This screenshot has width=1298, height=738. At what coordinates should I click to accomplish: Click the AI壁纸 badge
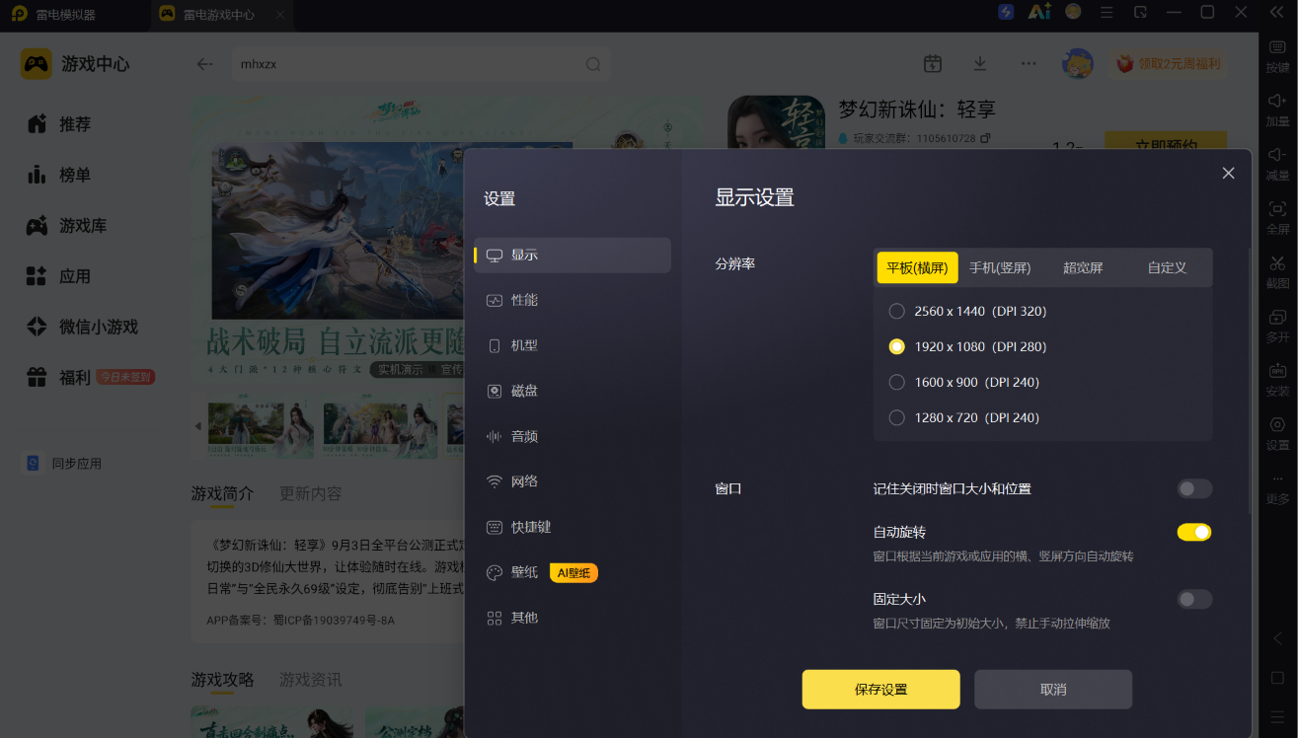pyautogui.click(x=574, y=572)
